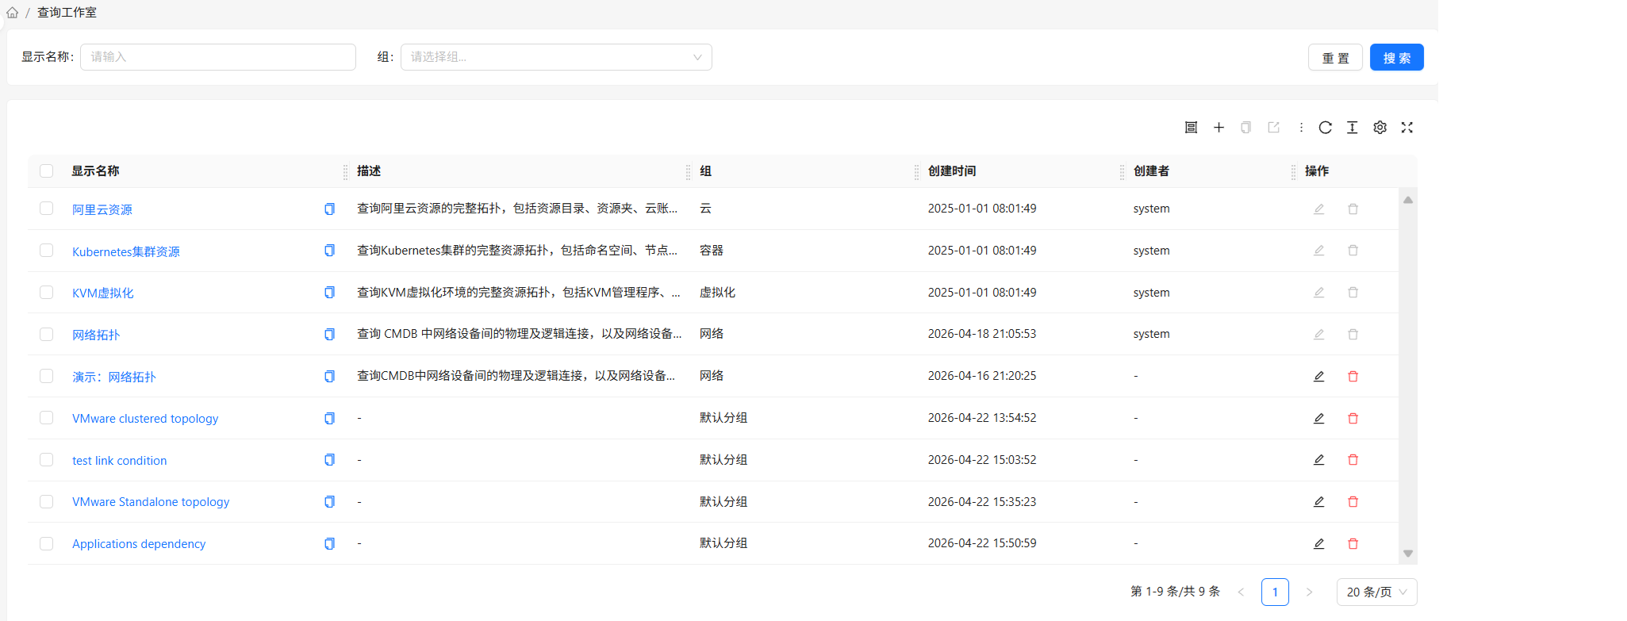Click the grayed-out copy icon in the toolbar
Viewport: 1627px width, 621px height.
tap(1246, 128)
